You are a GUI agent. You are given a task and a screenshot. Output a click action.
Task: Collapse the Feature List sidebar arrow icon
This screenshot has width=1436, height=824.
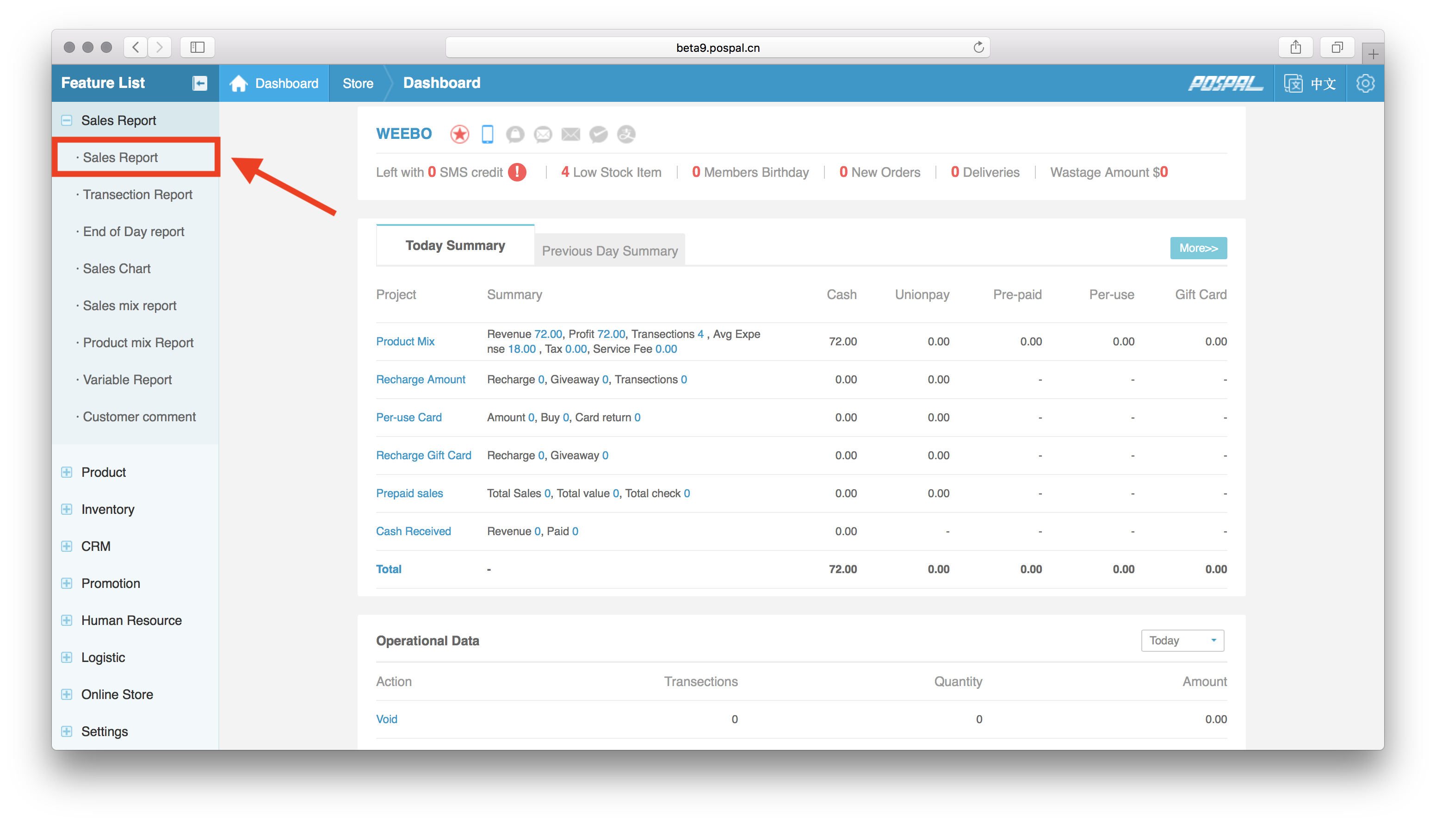[200, 83]
